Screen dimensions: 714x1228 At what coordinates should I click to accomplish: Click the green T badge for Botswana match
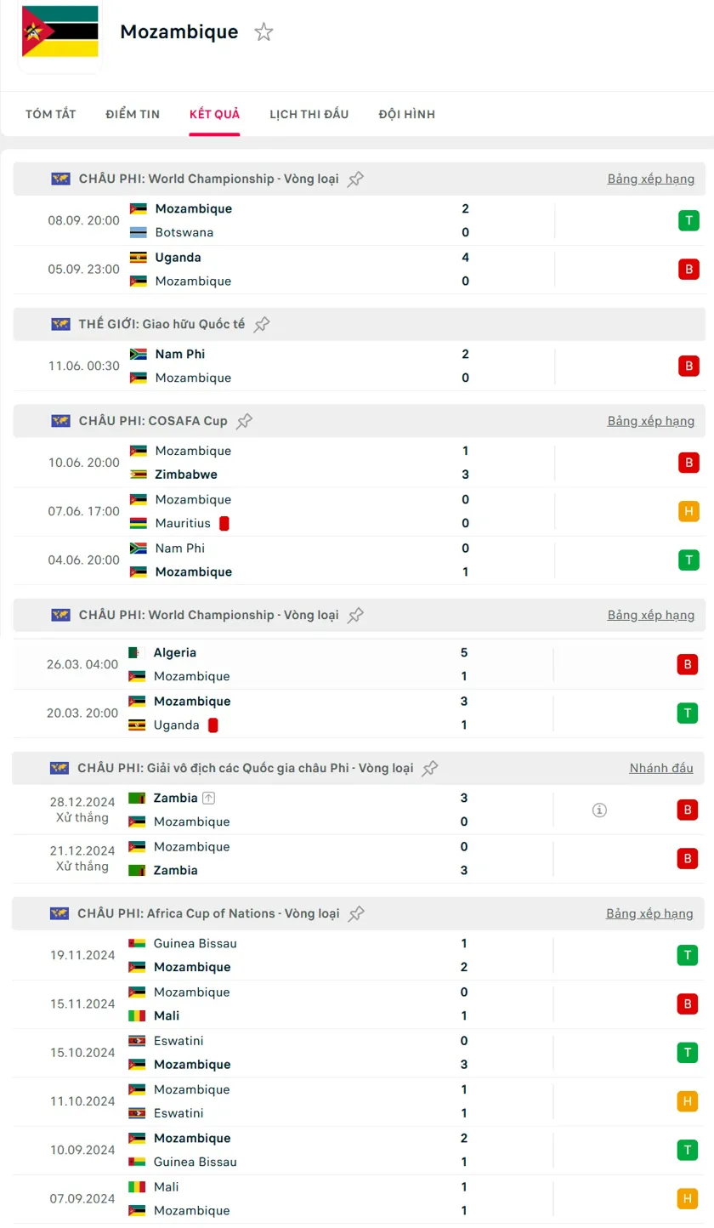[688, 221]
